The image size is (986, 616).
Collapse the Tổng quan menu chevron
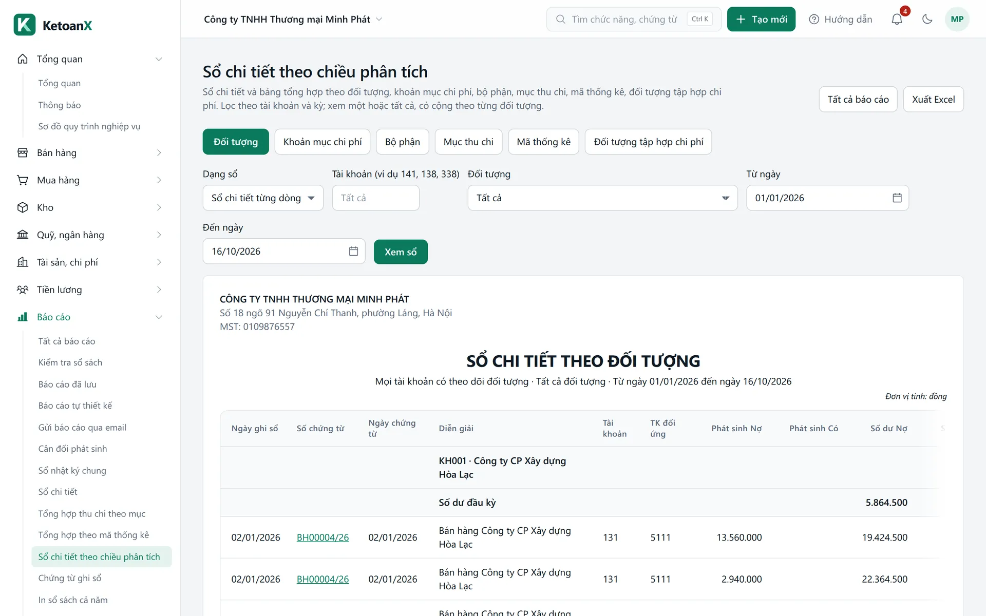pos(159,59)
